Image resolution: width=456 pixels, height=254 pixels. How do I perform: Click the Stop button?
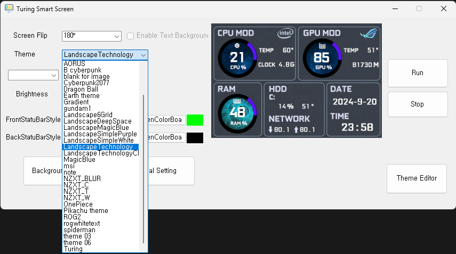418,104
